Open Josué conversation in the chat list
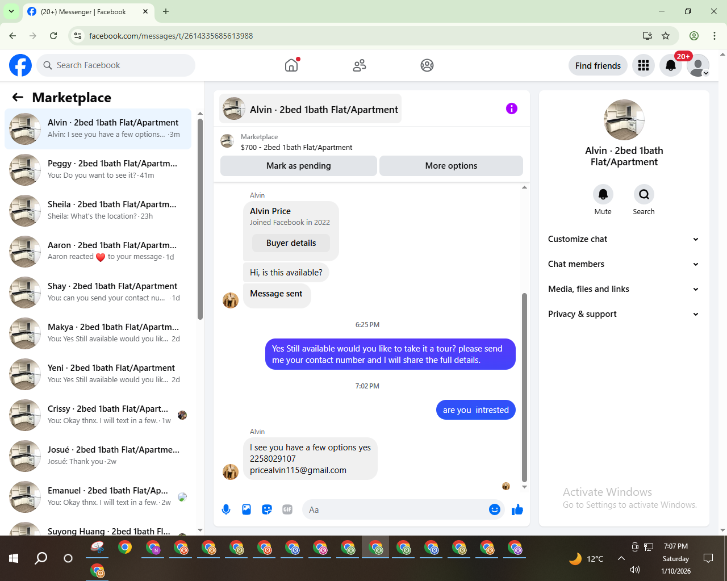The height and width of the screenshot is (581, 727). (98, 456)
